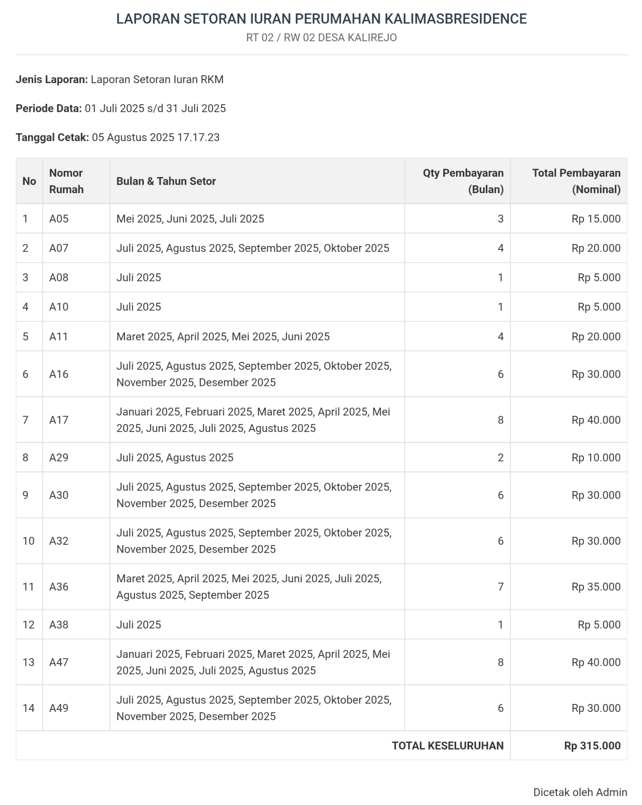This screenshot has width=642, height=805.
Task: Click the TOTAL KESELURUHAN label
Action: click(x=447, y=746)
